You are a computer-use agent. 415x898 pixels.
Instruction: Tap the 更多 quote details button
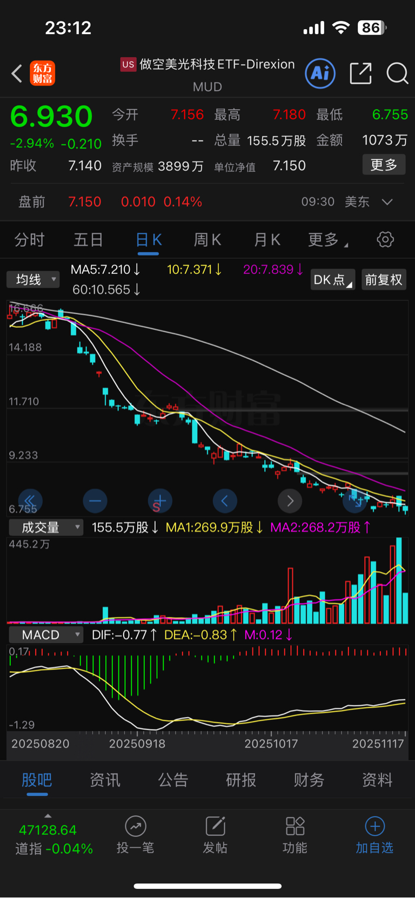(384, 165)
